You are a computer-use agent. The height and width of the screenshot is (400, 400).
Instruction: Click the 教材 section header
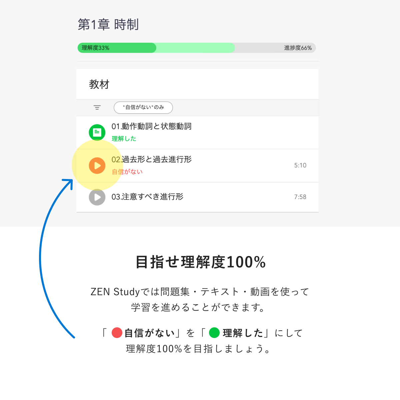click(x=99, y=84)
